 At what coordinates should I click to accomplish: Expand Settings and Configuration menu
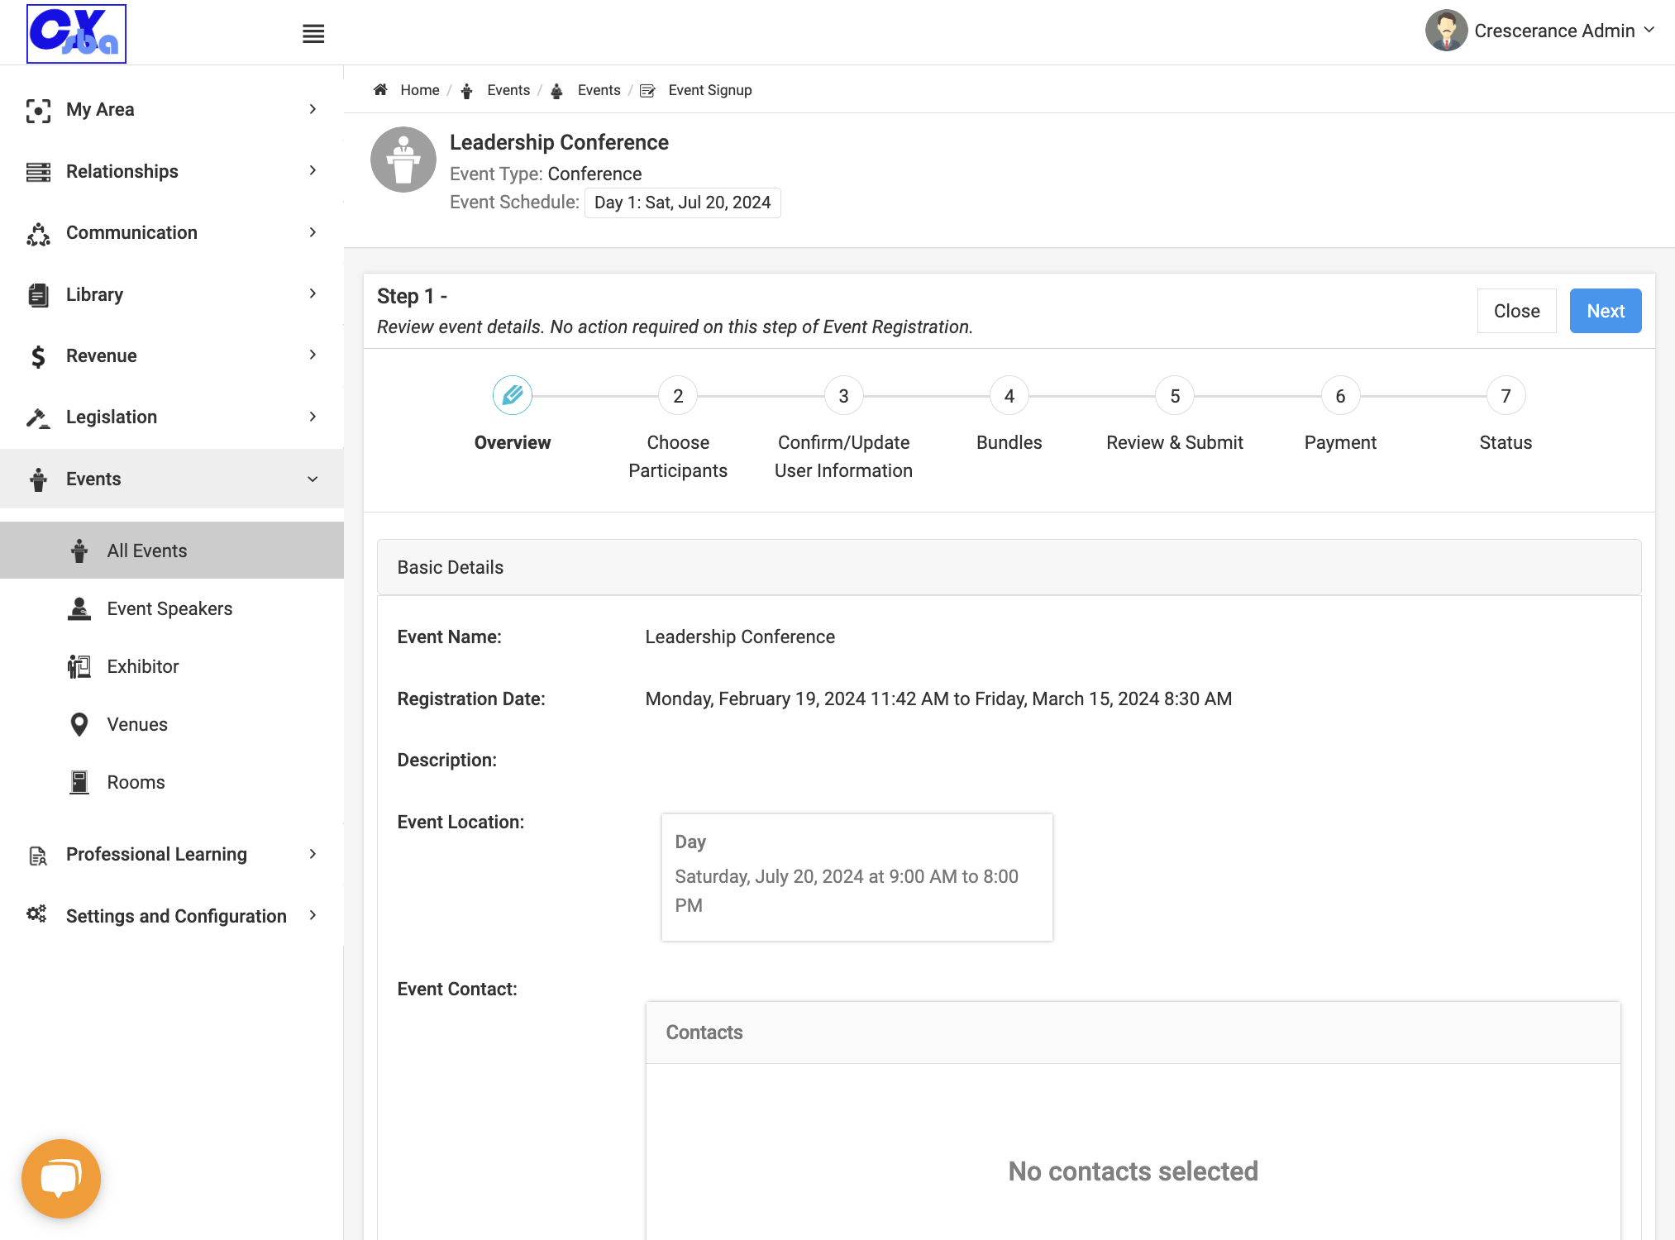(172, 916)
